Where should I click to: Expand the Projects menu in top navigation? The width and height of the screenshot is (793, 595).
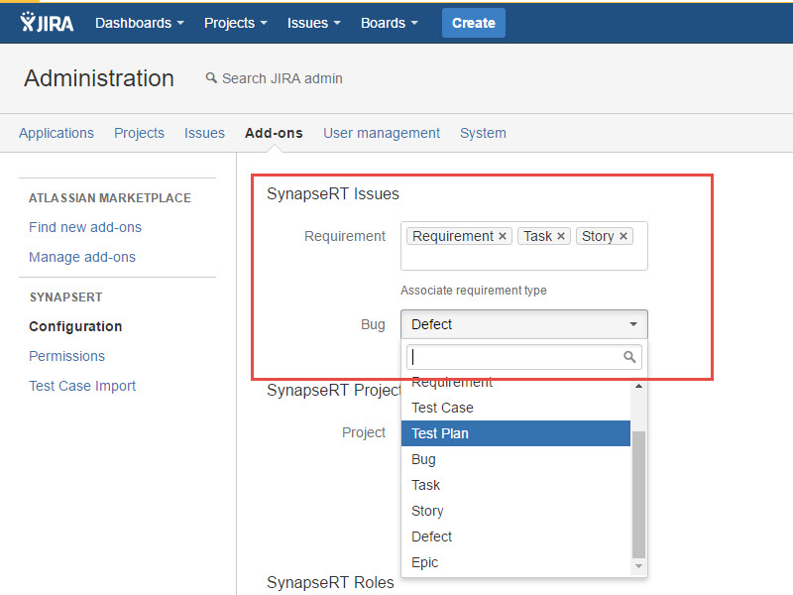click(236, 23)
